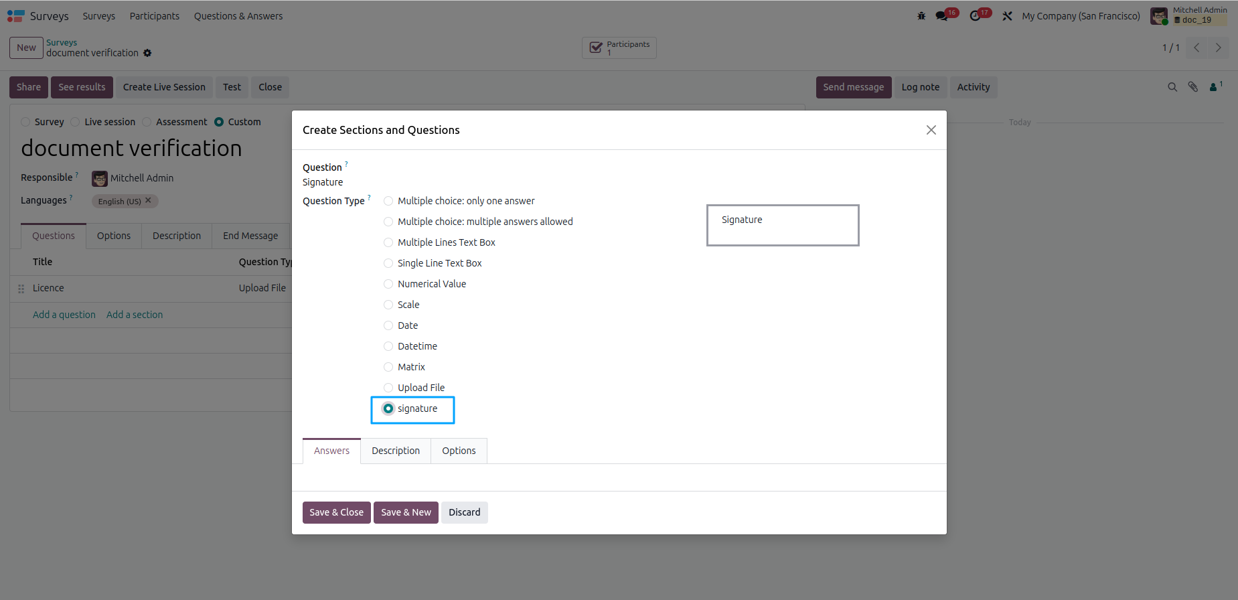Select Scale question type
Viewport: 1238px width, 600px height.
click(388, 305)
